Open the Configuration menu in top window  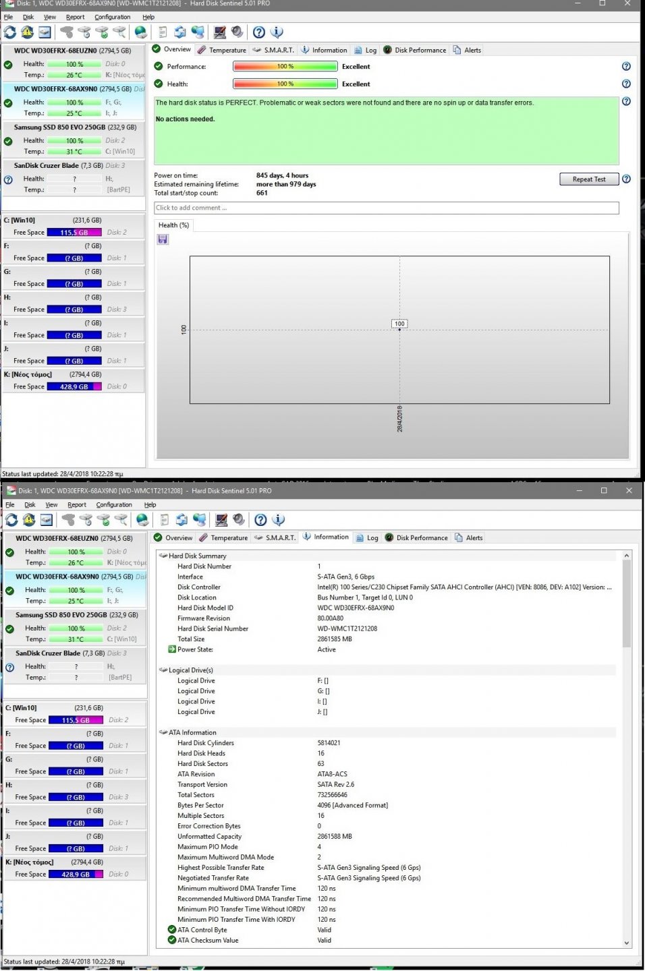point(112,17)
